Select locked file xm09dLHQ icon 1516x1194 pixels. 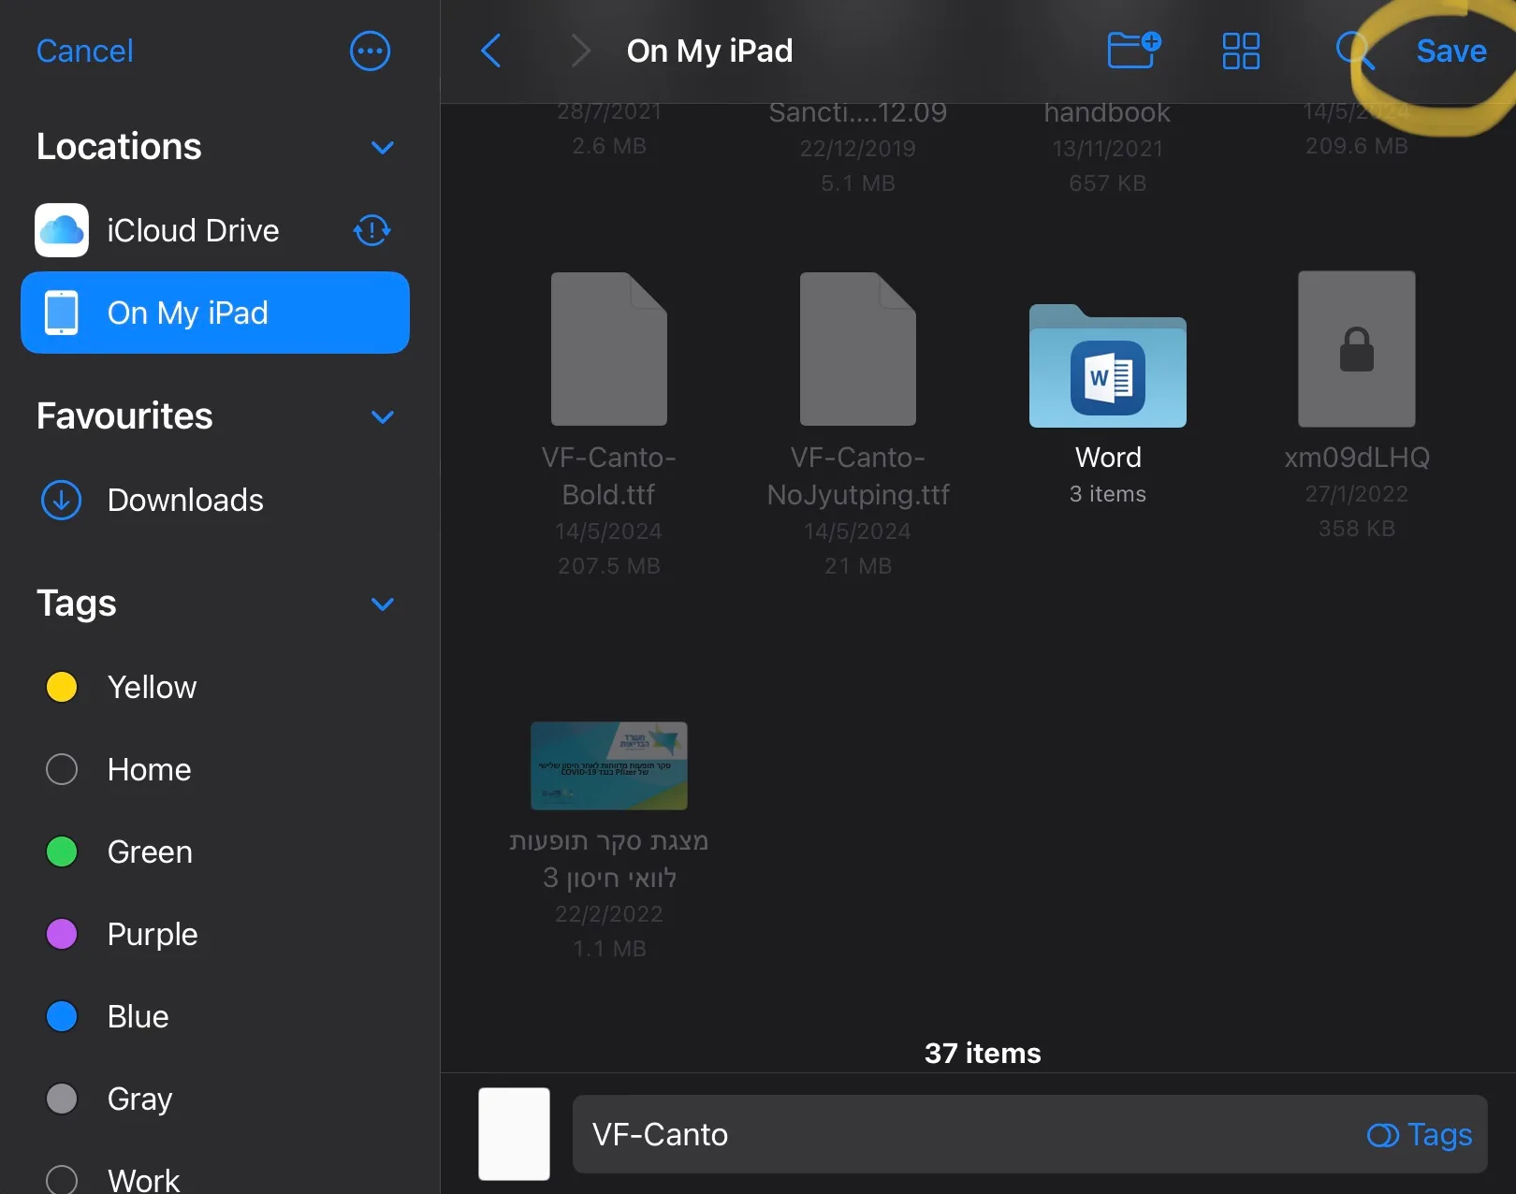pos(1357,349)
